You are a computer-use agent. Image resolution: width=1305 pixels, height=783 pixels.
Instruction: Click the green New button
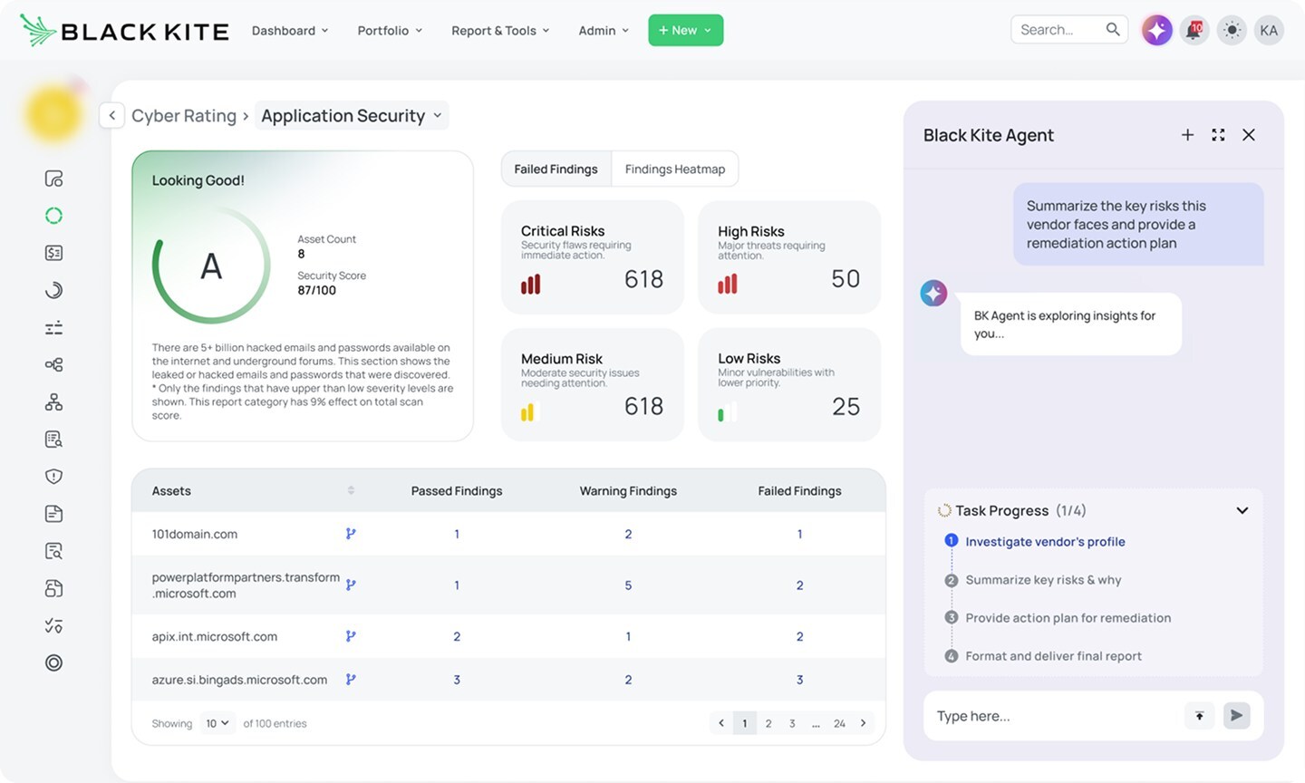pyautogui.click(x=685, y=31)
